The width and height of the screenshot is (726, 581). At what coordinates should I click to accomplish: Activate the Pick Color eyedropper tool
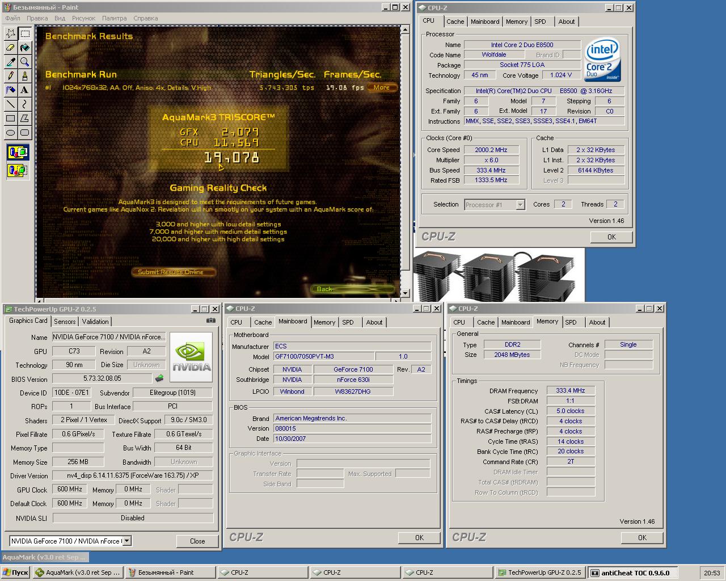[10, 62]
